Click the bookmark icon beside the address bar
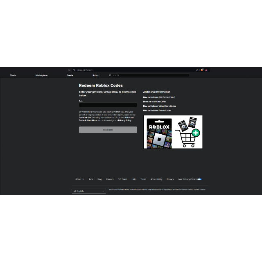This screenshot has width=262, height=262. point(69,70)
